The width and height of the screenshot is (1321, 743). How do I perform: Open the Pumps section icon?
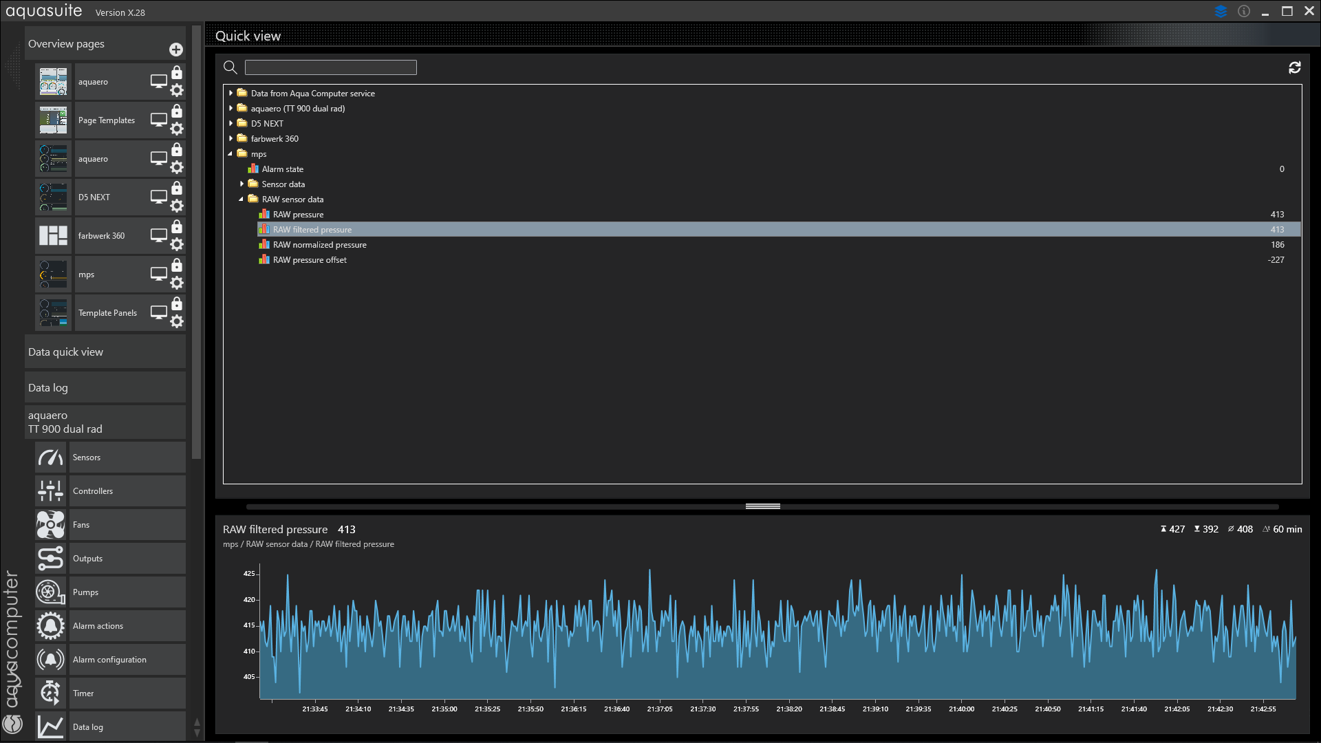pyautogui.click(x=50, y=592)
